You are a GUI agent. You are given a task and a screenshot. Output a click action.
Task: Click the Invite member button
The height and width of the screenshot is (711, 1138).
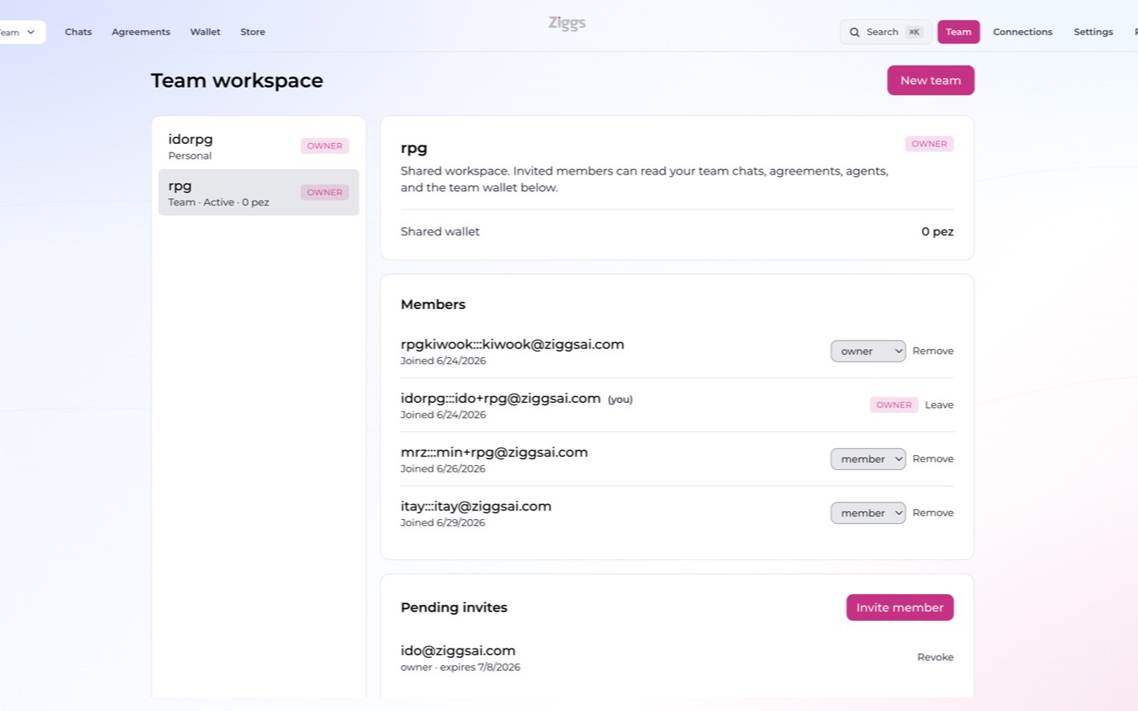tap(900, 608)
